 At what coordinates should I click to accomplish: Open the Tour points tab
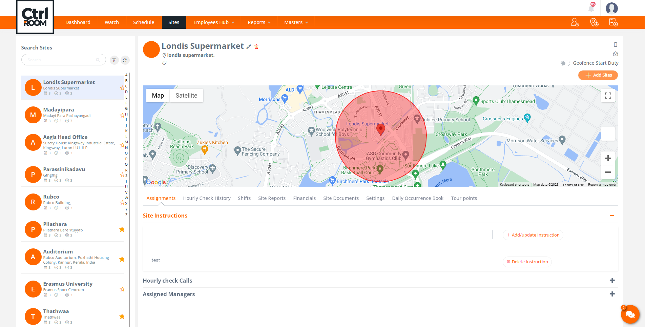point(464,198)
